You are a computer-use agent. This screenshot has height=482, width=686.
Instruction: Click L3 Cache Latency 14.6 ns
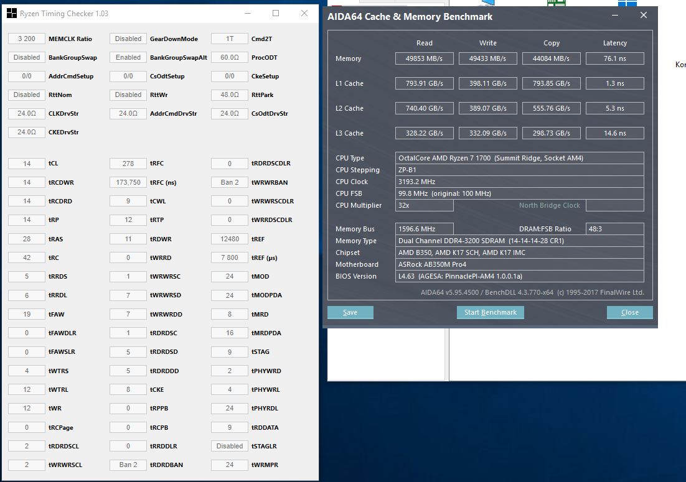614,133
